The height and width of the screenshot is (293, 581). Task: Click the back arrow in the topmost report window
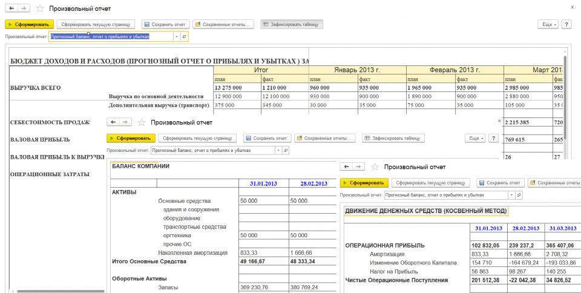coord(12,9)
